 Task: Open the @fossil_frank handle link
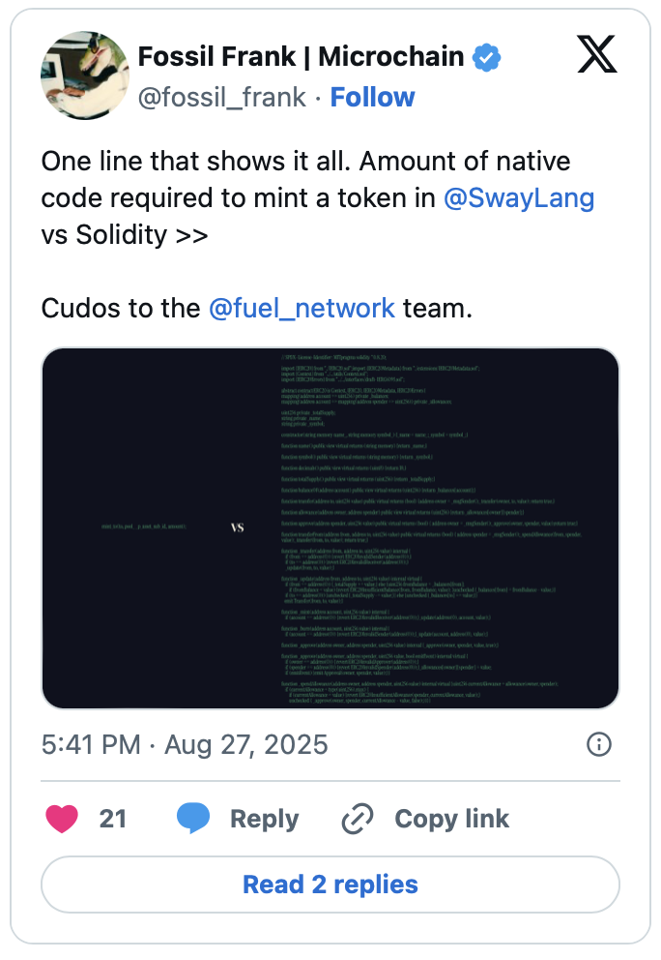coord(222,98)
